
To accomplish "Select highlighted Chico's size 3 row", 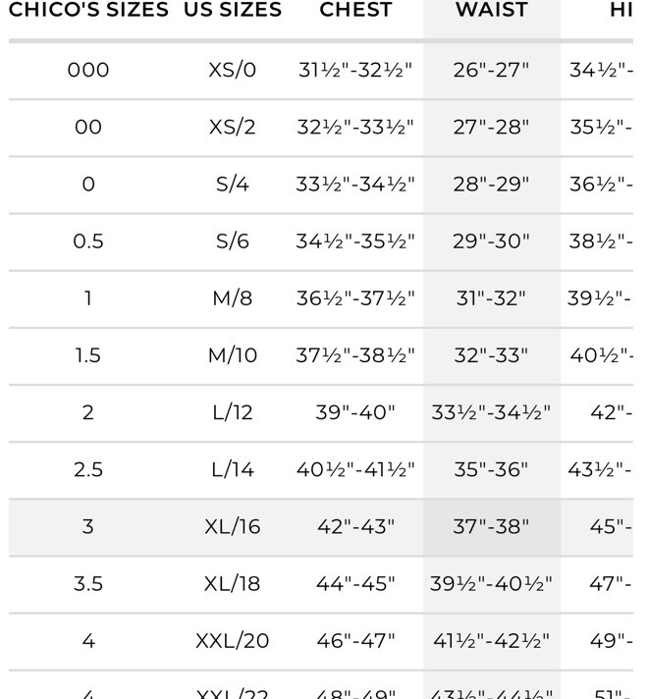I will pos(88,527).
